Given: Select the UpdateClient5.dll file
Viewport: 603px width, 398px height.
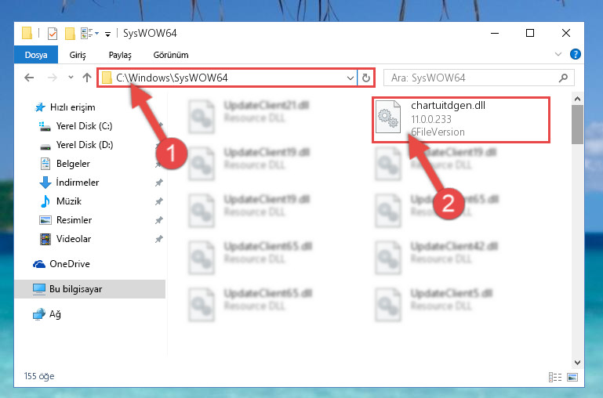Looking at the screenshot, I should click(x=434, y=304).
